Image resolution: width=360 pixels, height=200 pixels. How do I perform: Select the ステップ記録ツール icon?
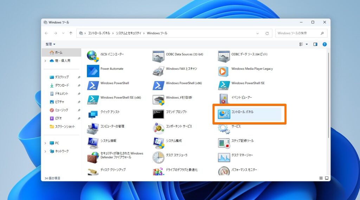tap(224, 143)
